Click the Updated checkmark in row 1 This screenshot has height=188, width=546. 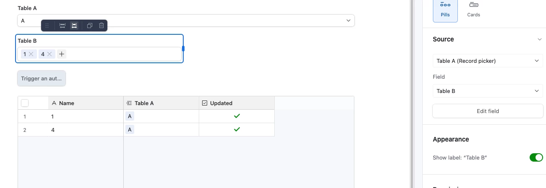[x=237, y=116]
